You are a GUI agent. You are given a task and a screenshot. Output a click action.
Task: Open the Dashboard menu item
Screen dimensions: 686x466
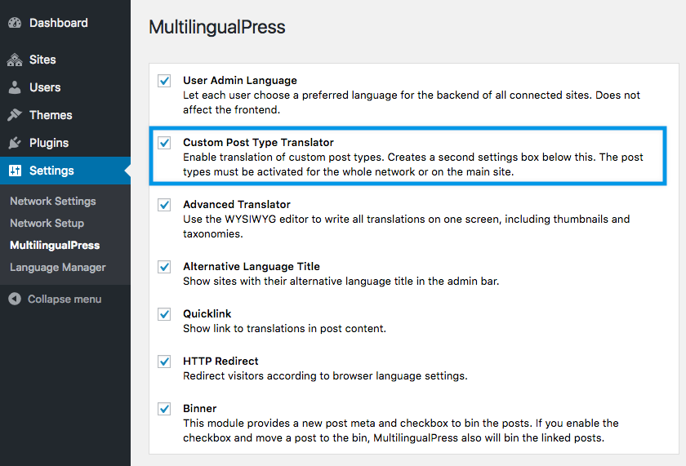(x=65, y=23)
